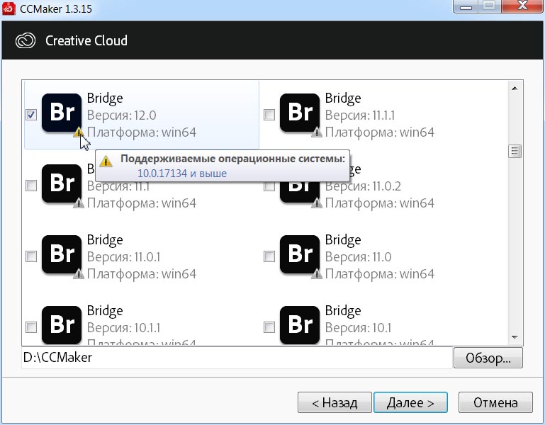The width and height of the screenshot is (545, 425).
Task: Click the Creative Cloud logo in header
Action: point(26,40)
